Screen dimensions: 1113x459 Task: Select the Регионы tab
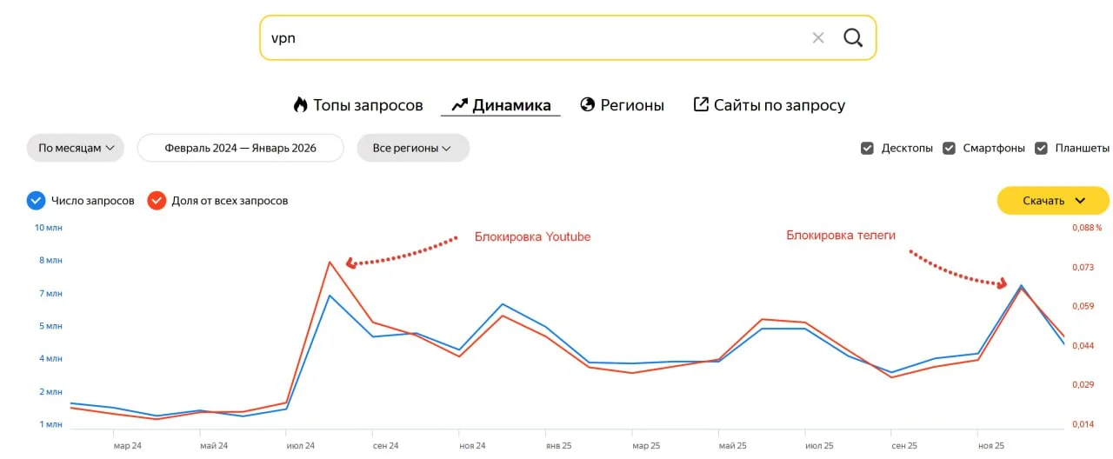[632, 105]
